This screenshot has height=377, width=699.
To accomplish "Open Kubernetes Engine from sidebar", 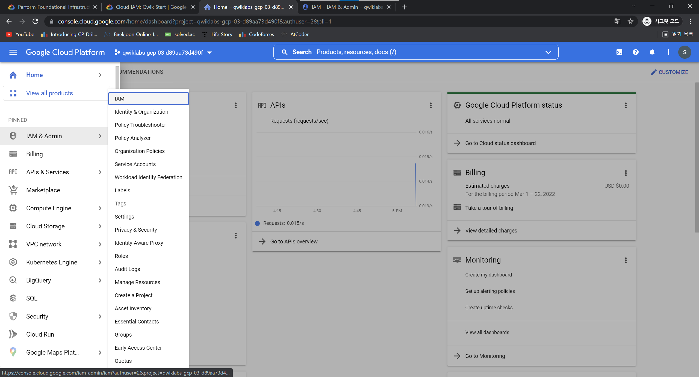I will [x=52, y=262].
